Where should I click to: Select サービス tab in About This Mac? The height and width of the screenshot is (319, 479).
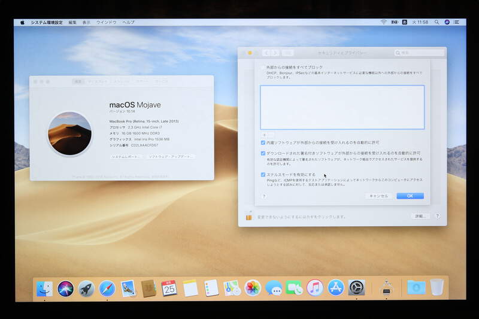[x=161, y=81]
